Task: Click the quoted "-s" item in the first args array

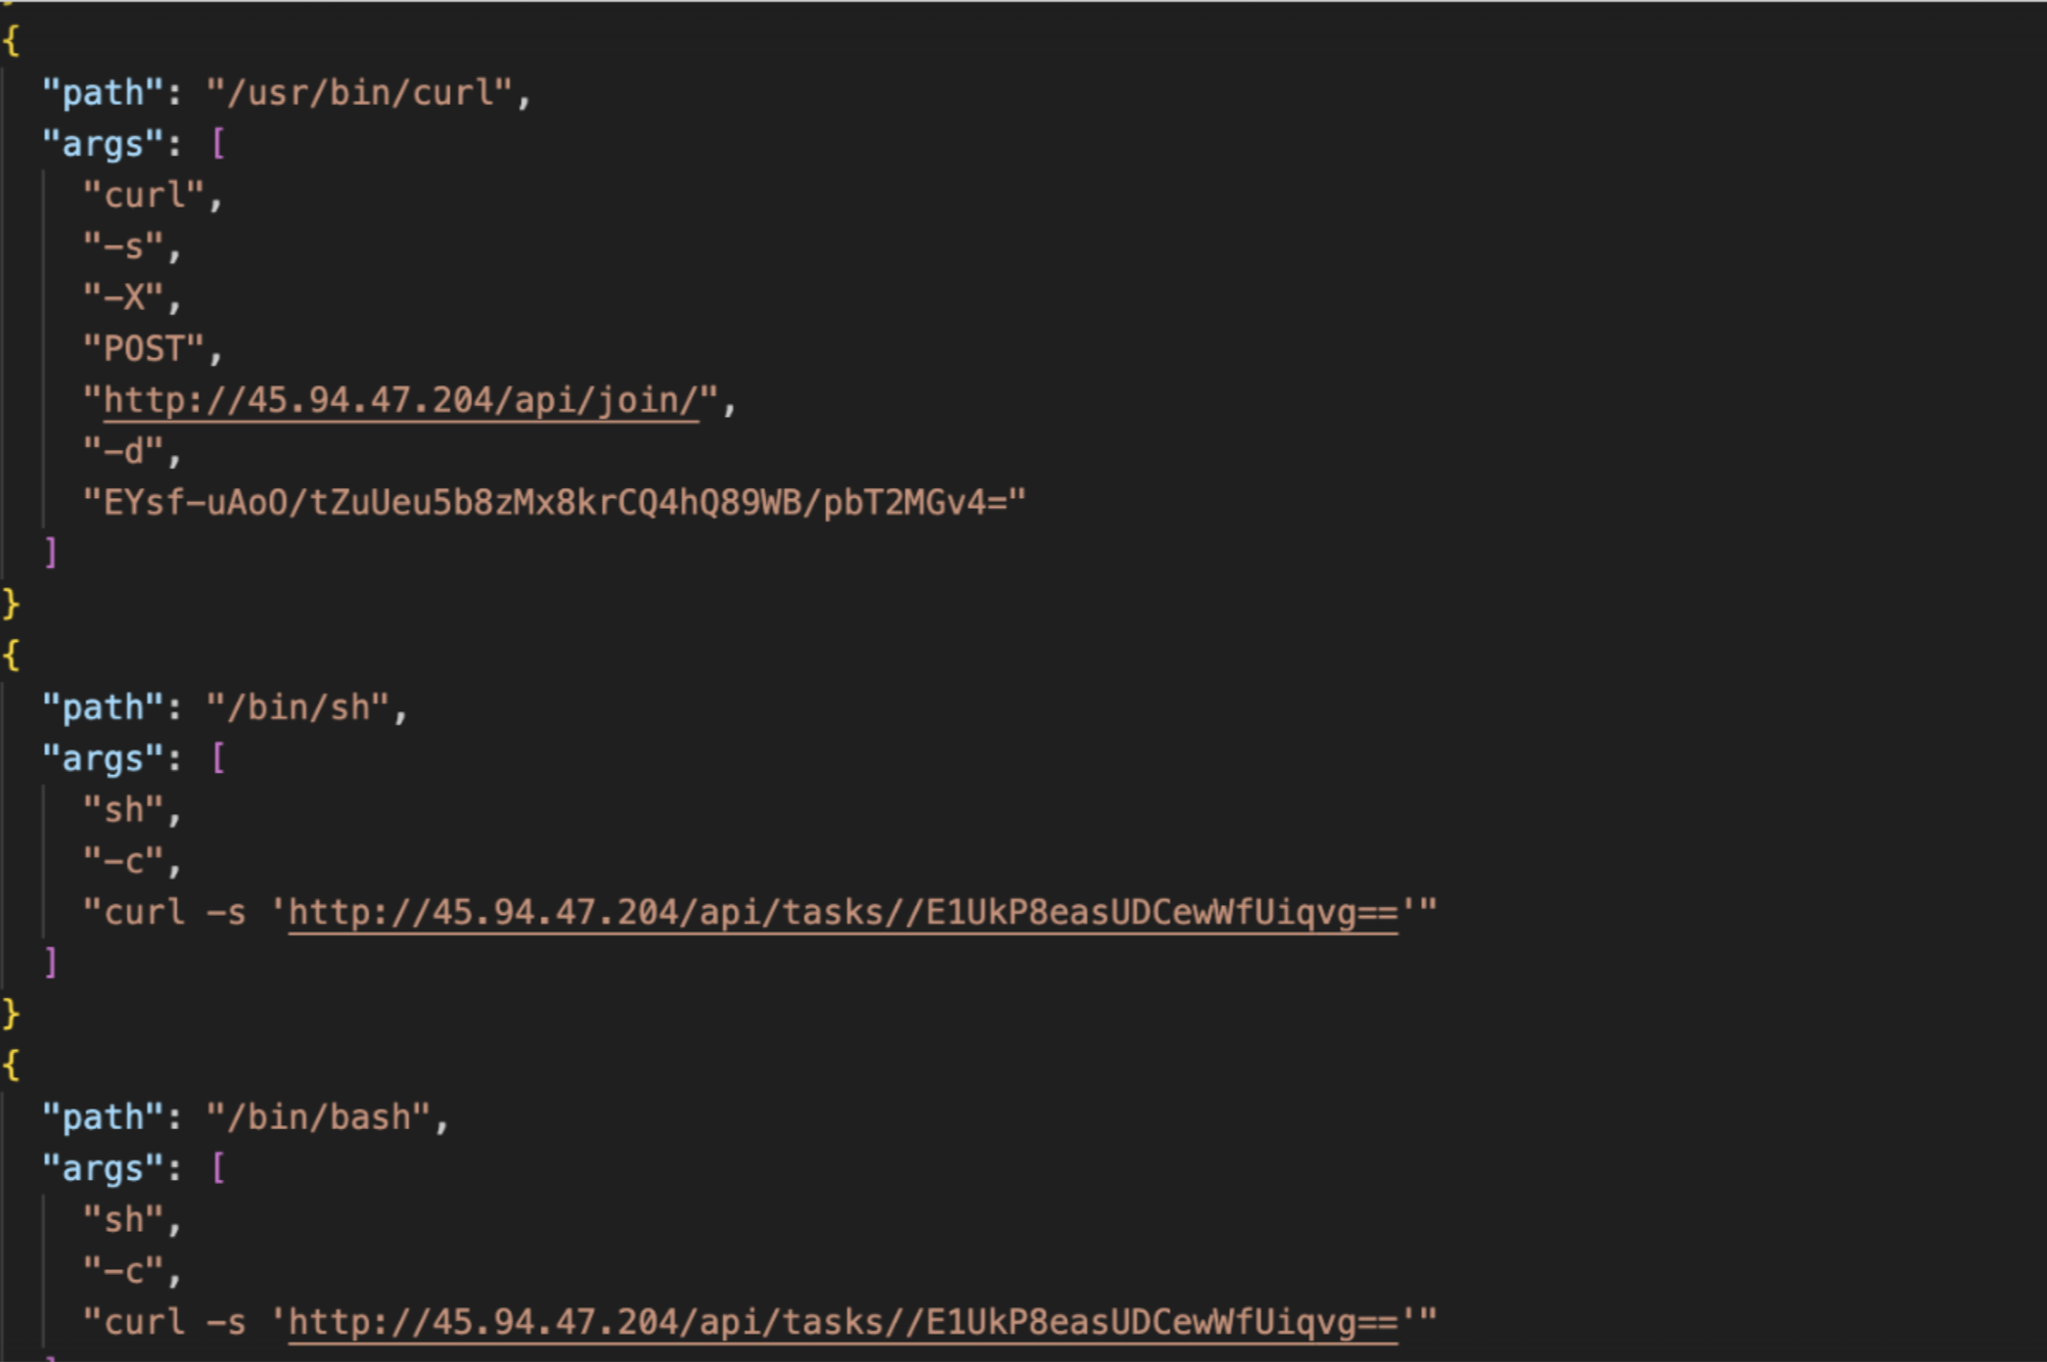Action: point(123,247)
